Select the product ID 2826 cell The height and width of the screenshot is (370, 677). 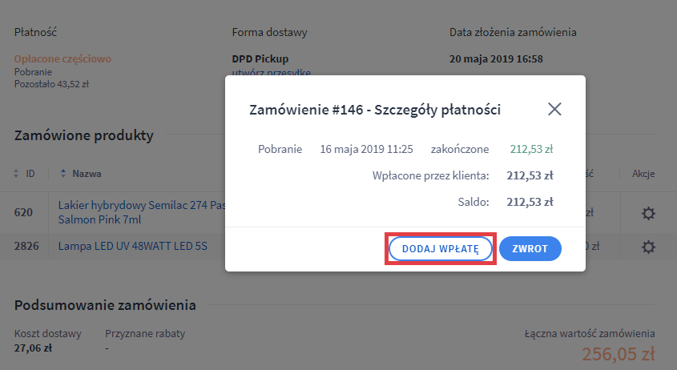pyautogui.click(x=28, y=247)
